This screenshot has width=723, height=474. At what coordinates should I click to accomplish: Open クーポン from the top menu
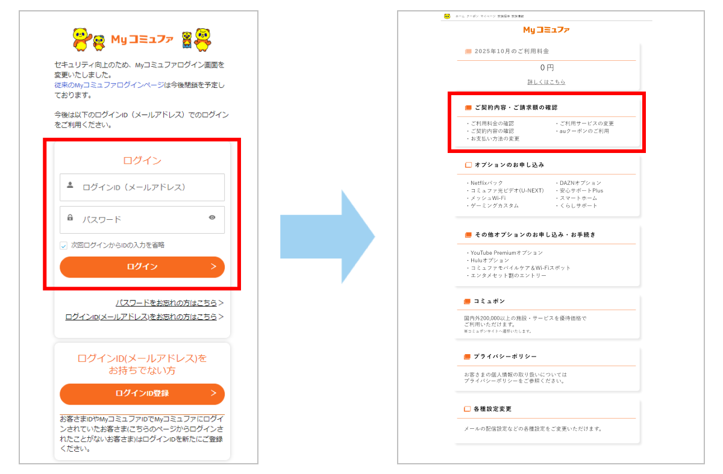tap(472, 17)
